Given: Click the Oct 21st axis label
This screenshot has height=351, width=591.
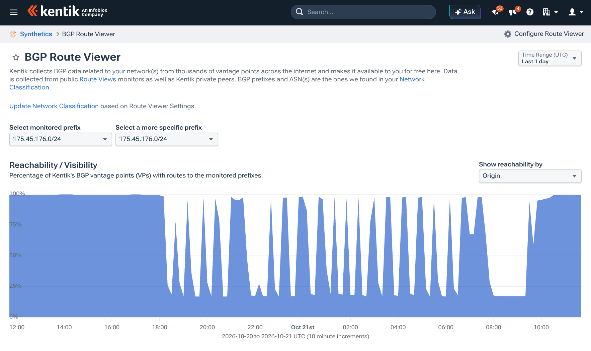Looking at the screenshot, I should [303, 327].
